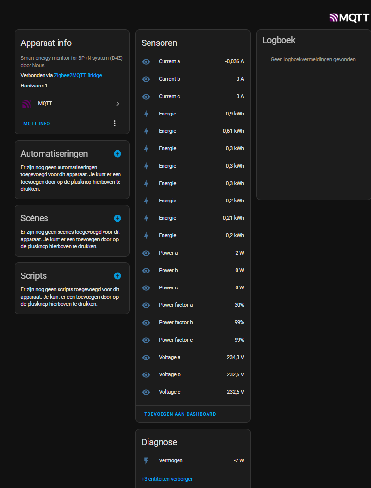The image size is (371, 488).
Task: Select the Energie 0,21 kWh sensor row
Action: [193, 218]
